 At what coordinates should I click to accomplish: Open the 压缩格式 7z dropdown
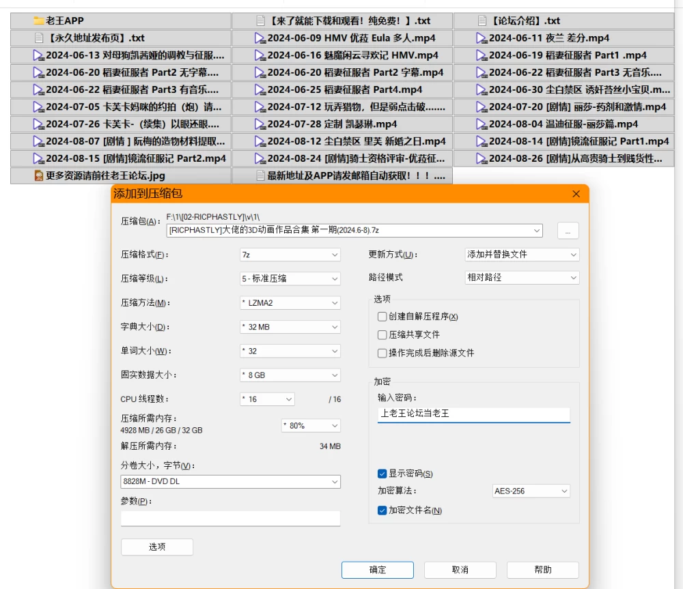click(x=290, y=255)
